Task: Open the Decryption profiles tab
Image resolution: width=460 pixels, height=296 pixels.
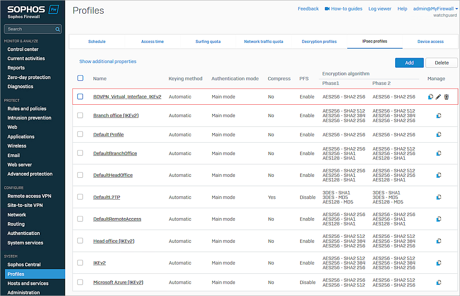Action: click(x=319, y=41)
